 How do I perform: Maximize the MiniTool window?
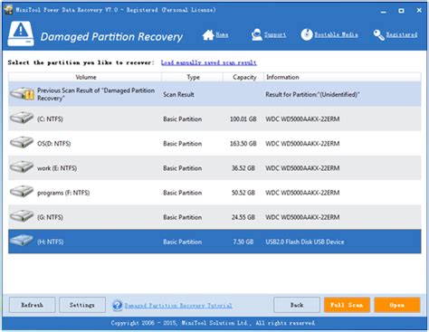(401, 11)
